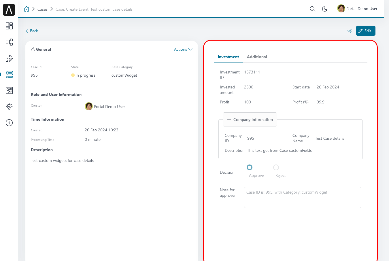Click Investment ID value 1573111

point(252,72)
